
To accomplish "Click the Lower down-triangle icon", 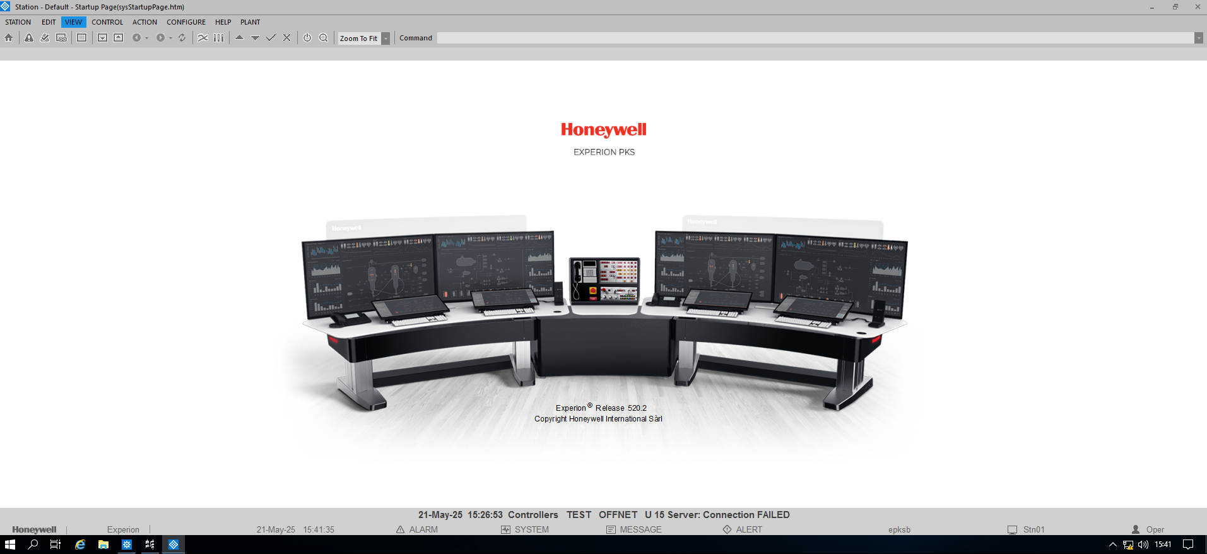I will point(256,38).
